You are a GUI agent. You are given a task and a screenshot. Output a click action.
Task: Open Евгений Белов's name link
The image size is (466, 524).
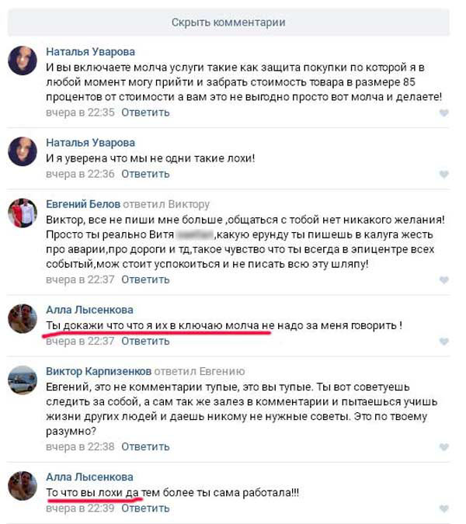(83, 204)
